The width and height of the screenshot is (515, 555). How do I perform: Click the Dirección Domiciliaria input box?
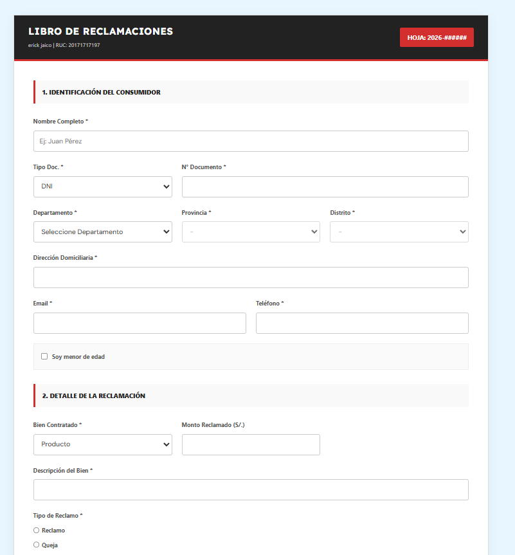pos(251,277)
